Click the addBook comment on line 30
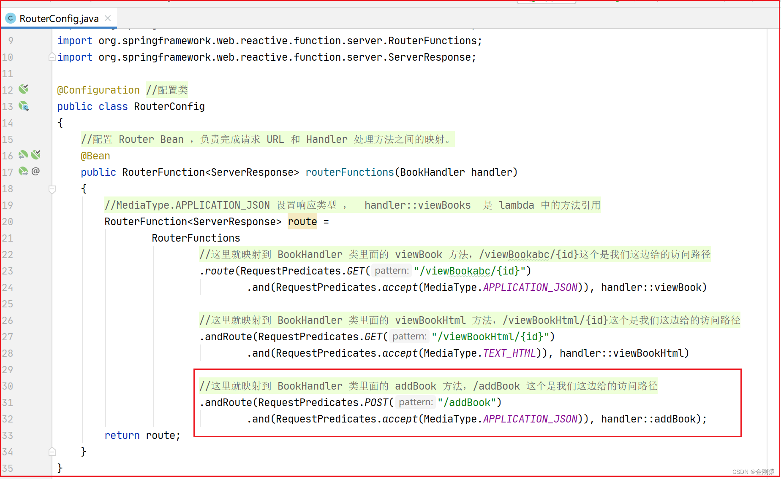 [x=428, y=386]
